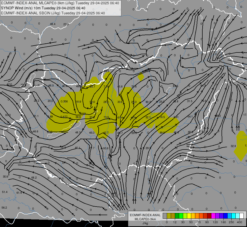247x227 pixels.
Task: Select the white legend swatch after 400
Action: pyautogui.click(x=241, y=216)
